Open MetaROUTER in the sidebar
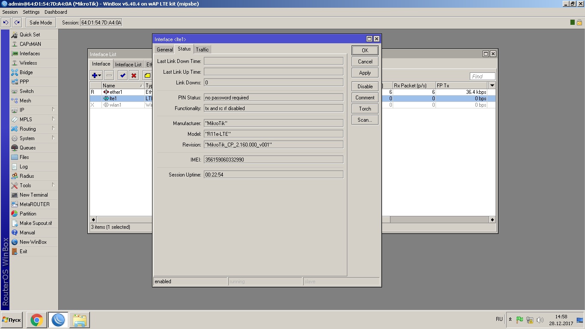 tap(34, 204)
